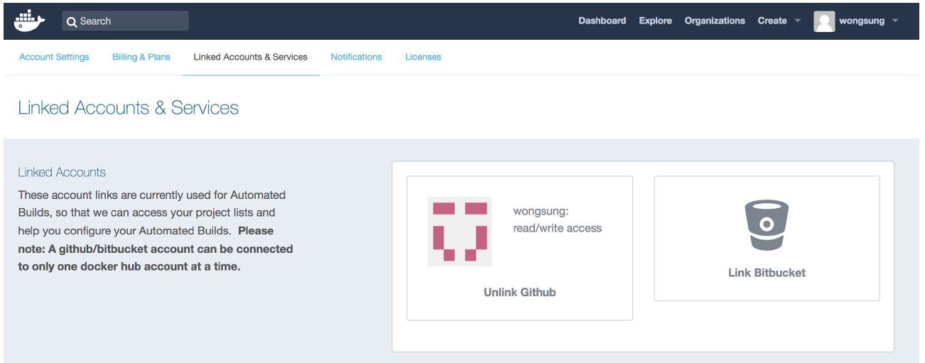Open the Billing & Plans tab
The image size is (925, 363).
coord(141,57)
